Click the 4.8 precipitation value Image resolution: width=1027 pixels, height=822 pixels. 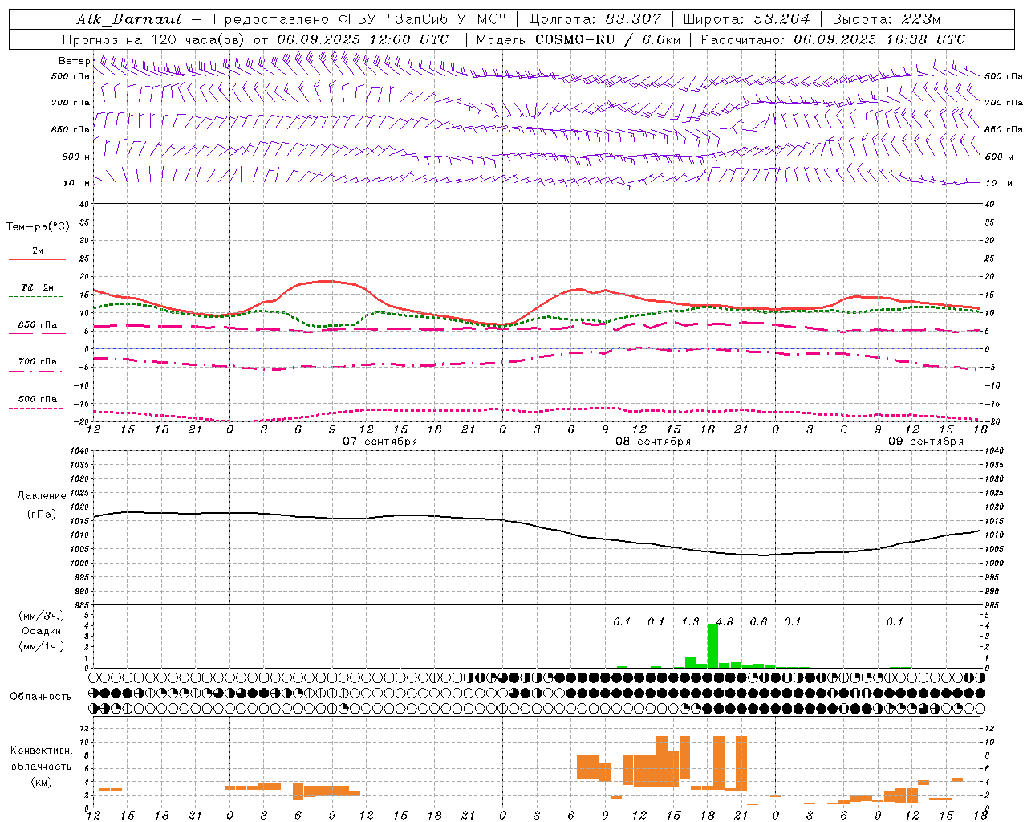click(x=725, y=622)
